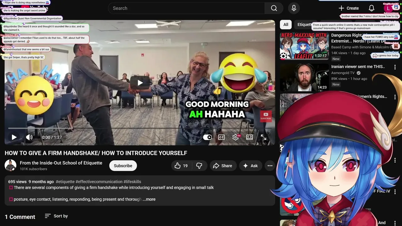This screenshot has width=402, height=226.
Task: Click the '1 Comment' heading
Action: click(20, 217)
